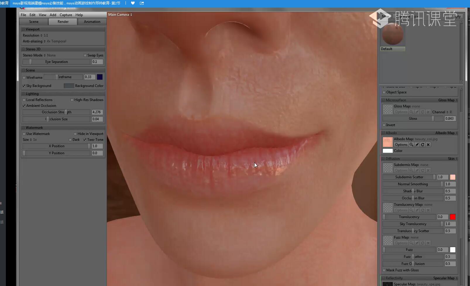470x286 pixels.
Task: Click the Albedo Map edit pencil icon
Action: pyautogui.click(x=417, y=145)
